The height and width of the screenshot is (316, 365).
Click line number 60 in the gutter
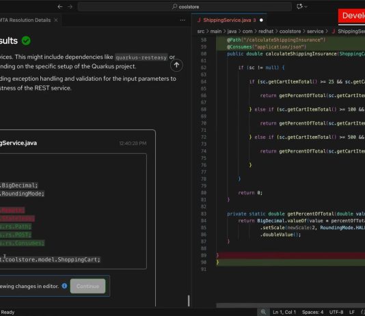[x=204, y=54]
